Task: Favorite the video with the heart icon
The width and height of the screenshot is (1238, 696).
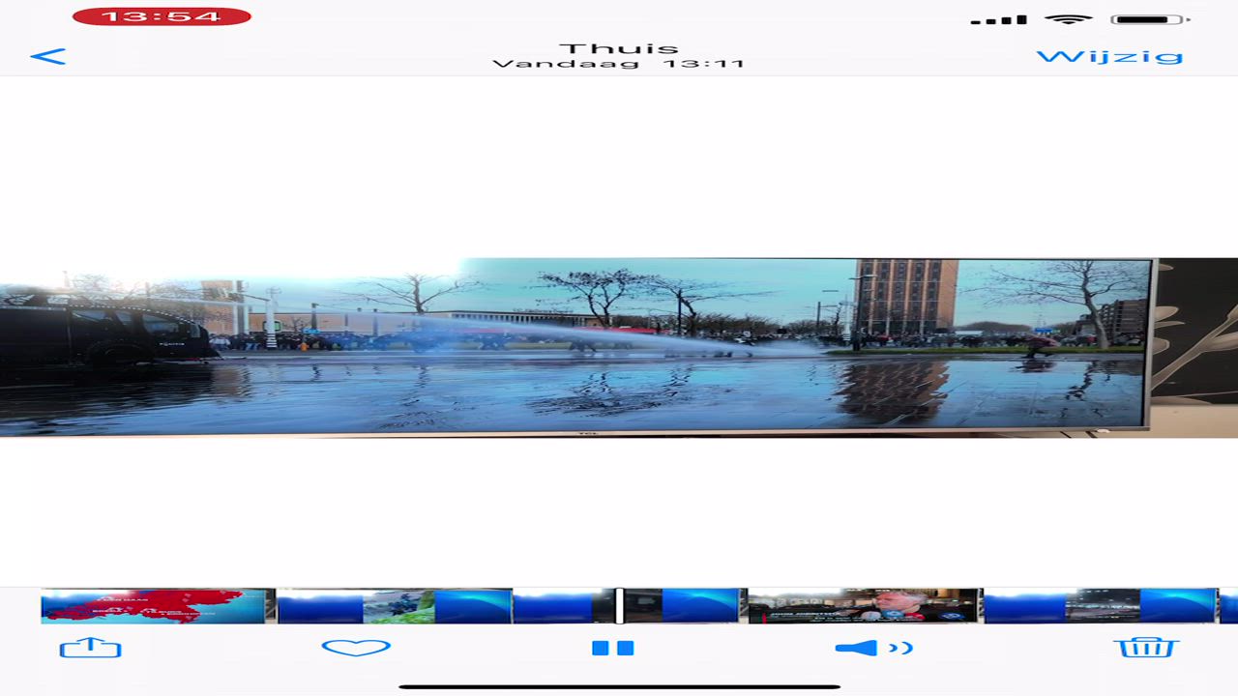Action: (x=356, y=648)
